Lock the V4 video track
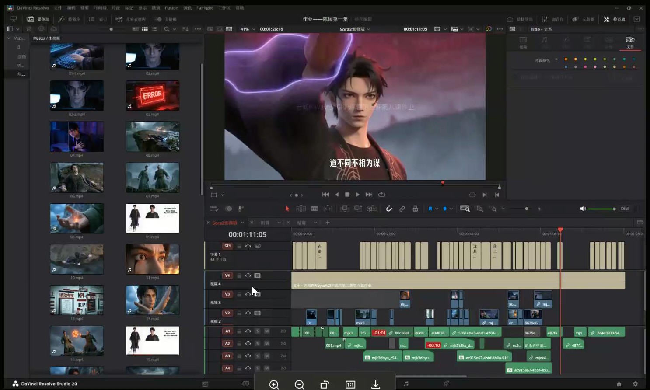The height and width of the screenshot is (390, 650). 239,275
